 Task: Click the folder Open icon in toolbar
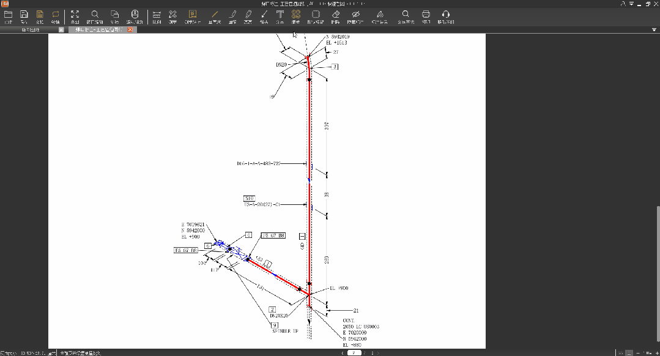[x=8, y=14]
